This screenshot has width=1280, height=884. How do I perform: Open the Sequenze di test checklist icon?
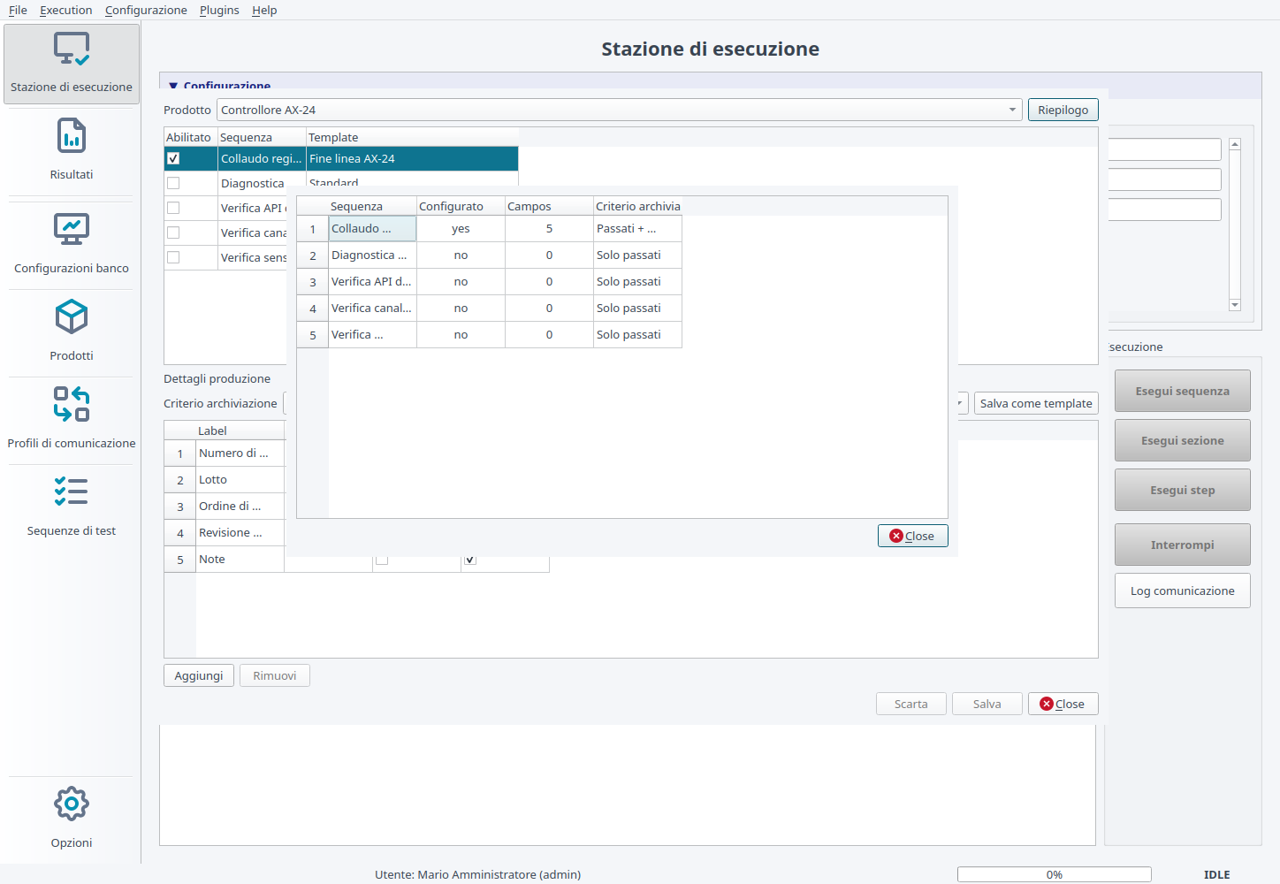click(x=72, y=492)
